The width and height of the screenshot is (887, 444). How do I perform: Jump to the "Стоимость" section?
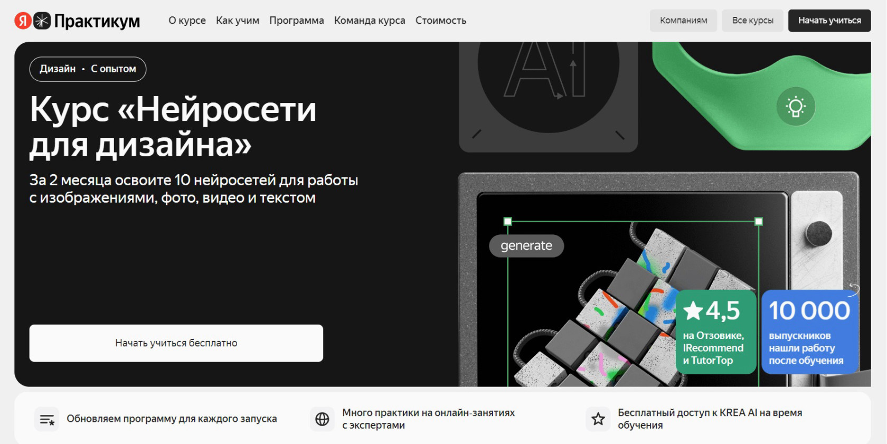(x=441, y=21)
